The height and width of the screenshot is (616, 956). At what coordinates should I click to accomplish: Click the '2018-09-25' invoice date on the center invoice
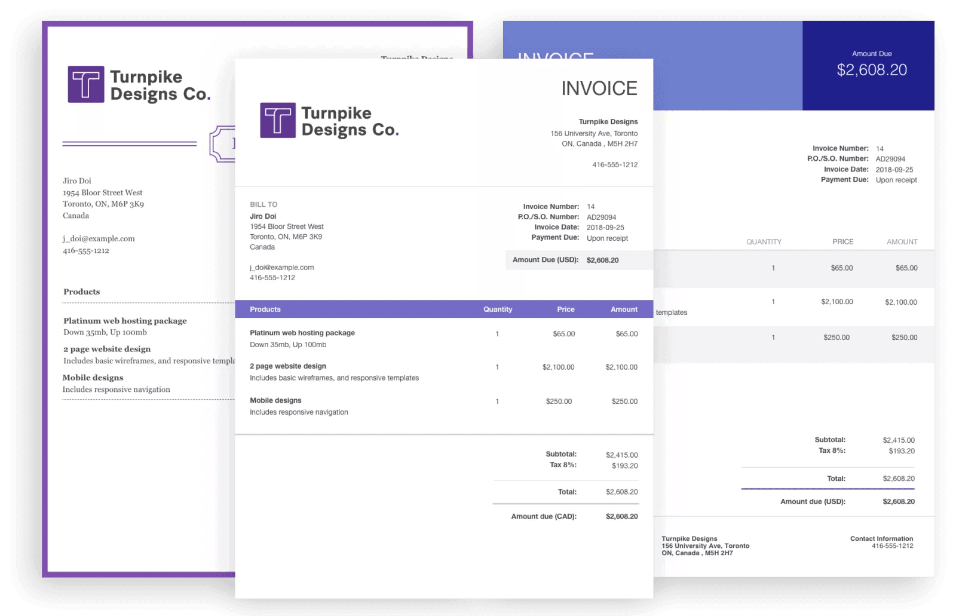(x=605, y=228)
